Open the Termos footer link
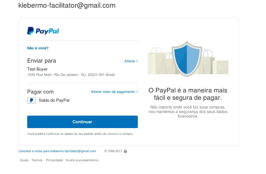 tap(37, 160)
